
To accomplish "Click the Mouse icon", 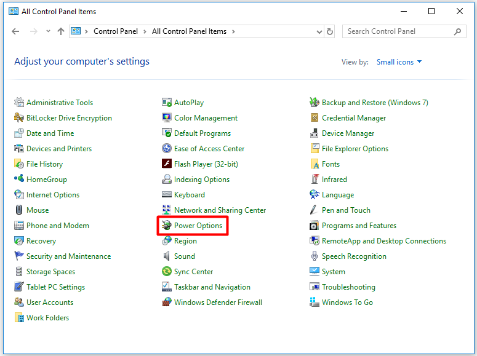I will [19, 210].
